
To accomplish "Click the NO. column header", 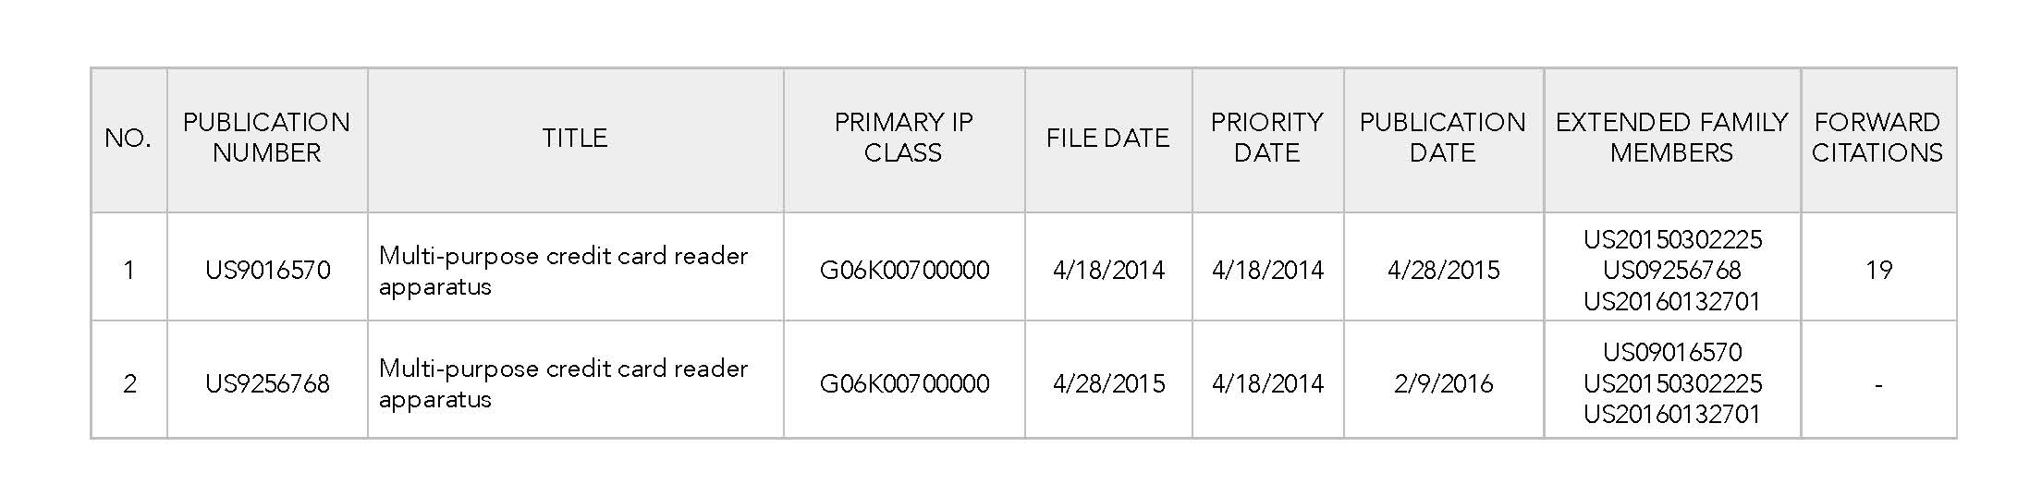I will 128,139.
